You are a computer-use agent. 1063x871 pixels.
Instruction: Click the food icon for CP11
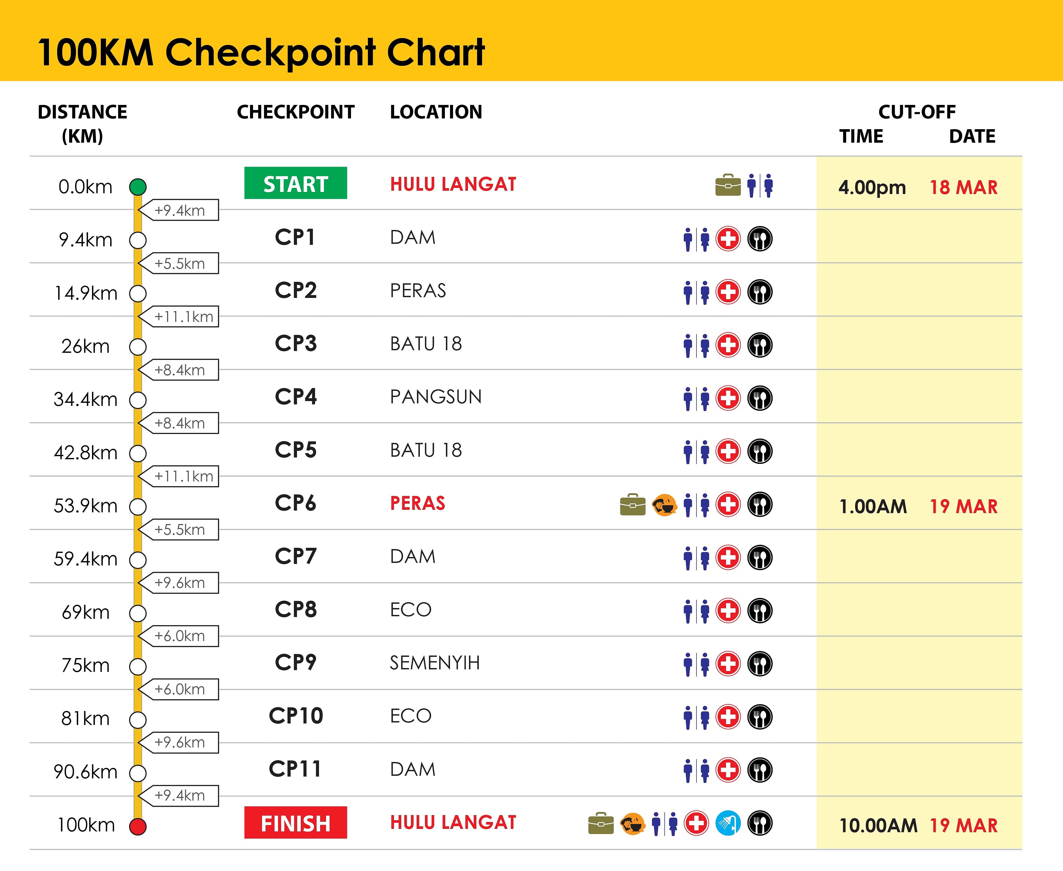pos(760,770)
